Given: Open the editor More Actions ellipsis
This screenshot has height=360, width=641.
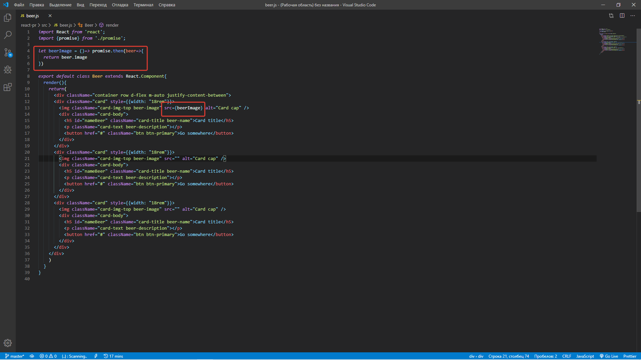Looking at the screenshot, I should tap(633, 16).
